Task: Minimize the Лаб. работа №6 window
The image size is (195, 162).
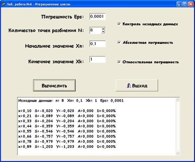Action: (x=179, y=4)
